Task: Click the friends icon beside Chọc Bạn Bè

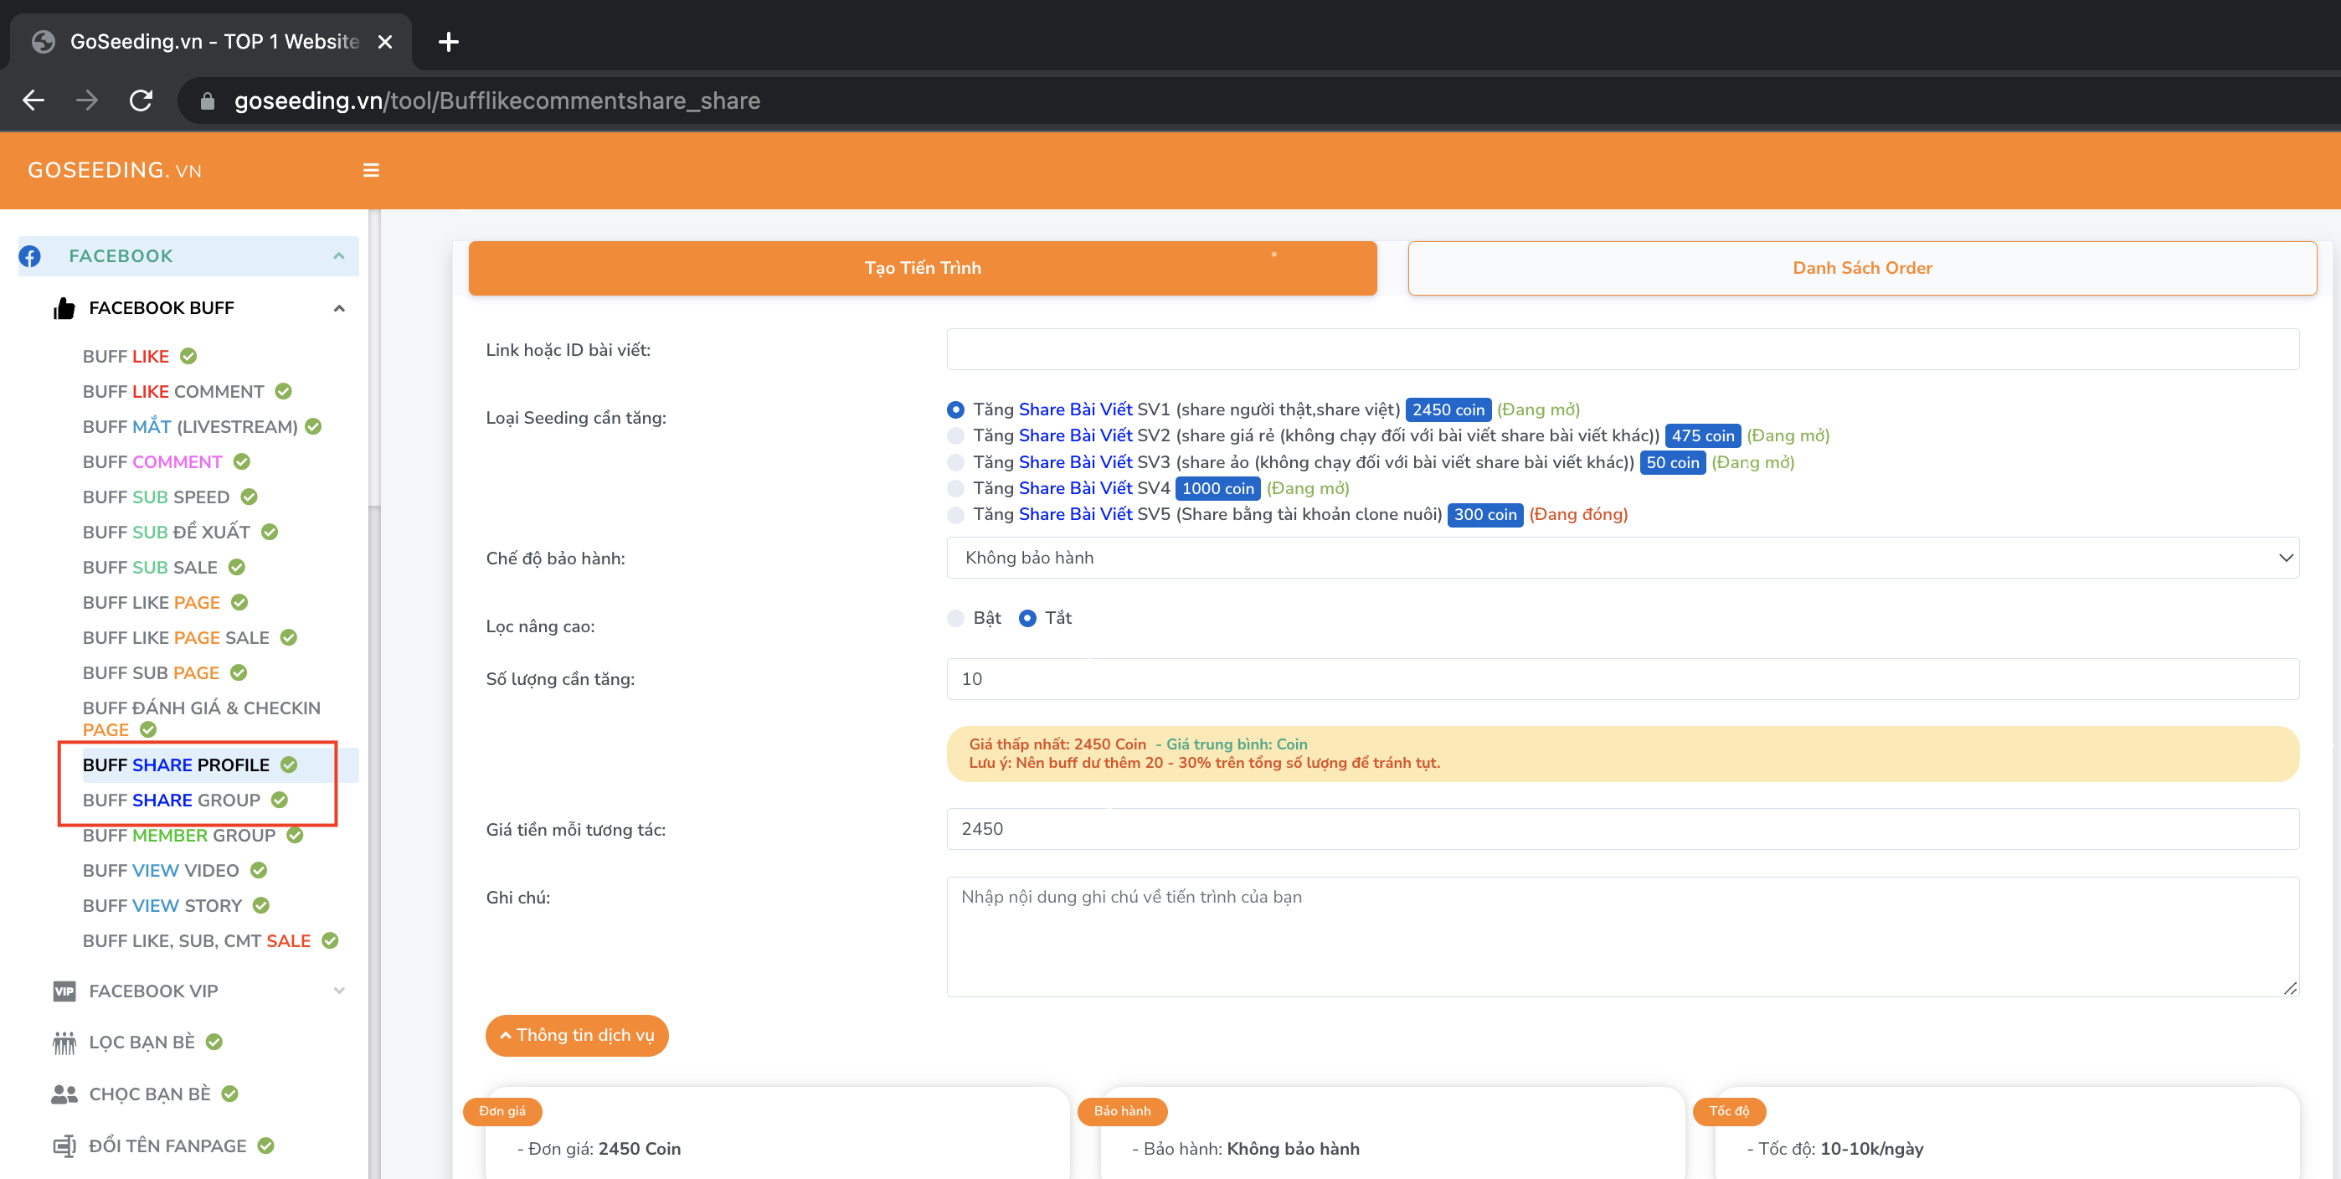Action: 64,1094
